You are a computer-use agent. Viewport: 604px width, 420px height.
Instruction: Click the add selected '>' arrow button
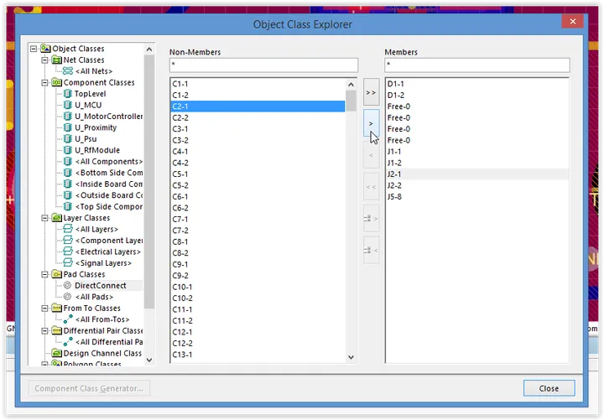371,124
